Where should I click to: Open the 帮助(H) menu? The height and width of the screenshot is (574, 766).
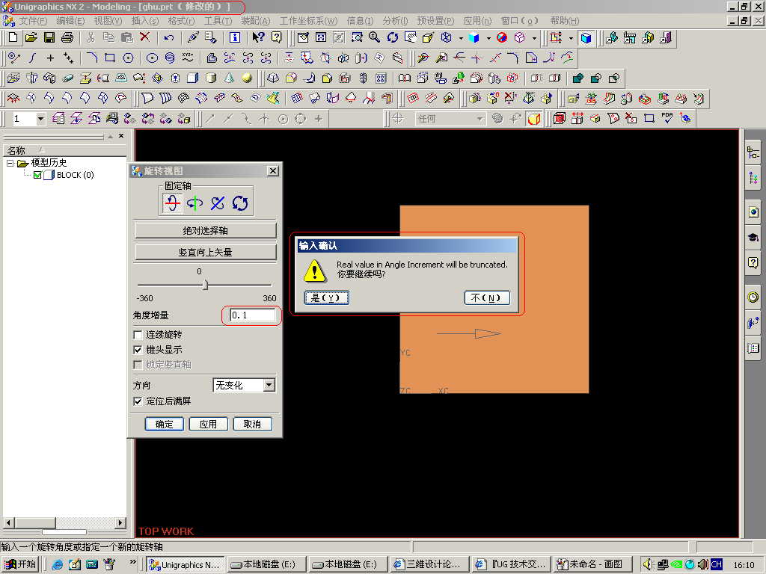(x=564, y=21)
